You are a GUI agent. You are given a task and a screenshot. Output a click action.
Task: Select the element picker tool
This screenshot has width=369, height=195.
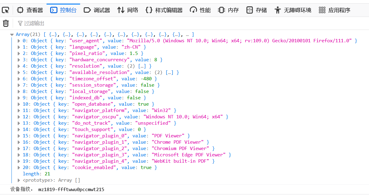(x=5, y=10)
